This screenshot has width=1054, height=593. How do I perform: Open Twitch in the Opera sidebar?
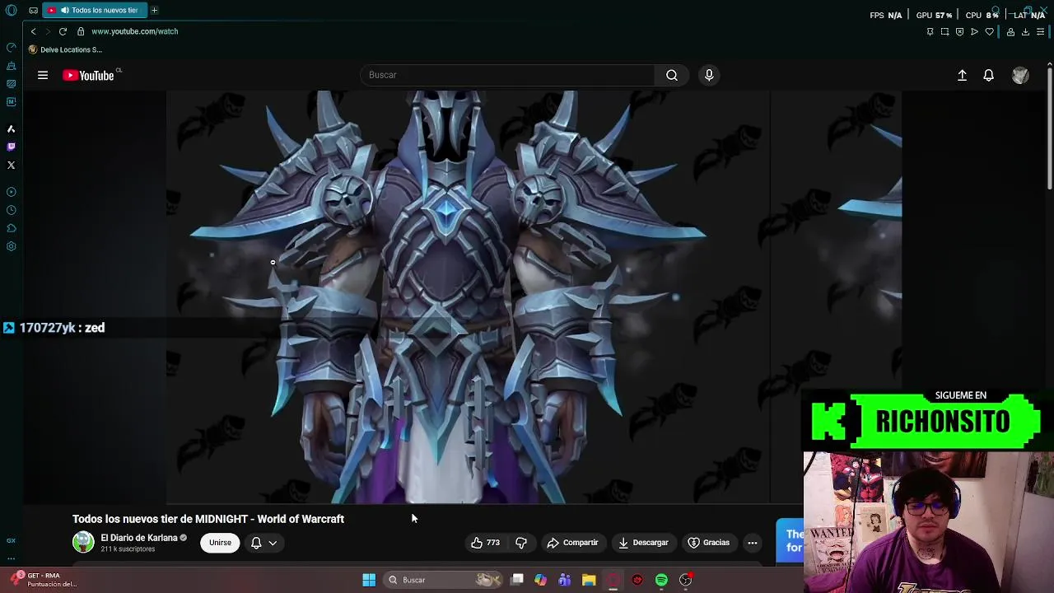point(11,147)
